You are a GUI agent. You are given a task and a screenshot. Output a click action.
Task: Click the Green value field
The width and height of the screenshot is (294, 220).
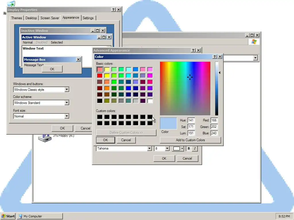click(214, 127)
